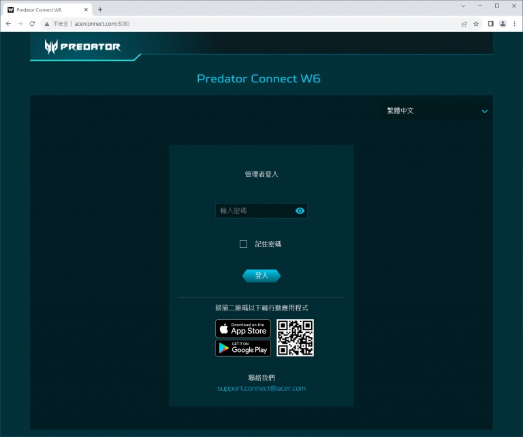Click the 聯絡我們 contact label
The height and width of the screenshot is (437, 523).
[261, 378]
